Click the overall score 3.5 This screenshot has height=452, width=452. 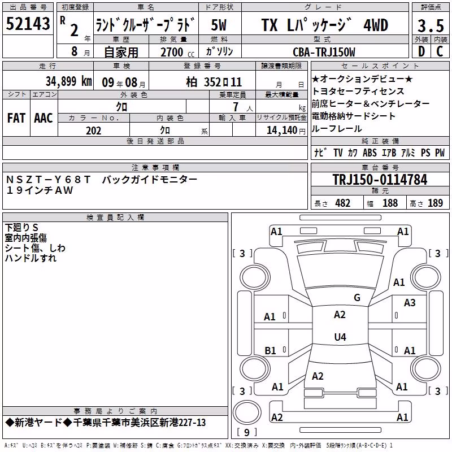(x=431, y=25)
